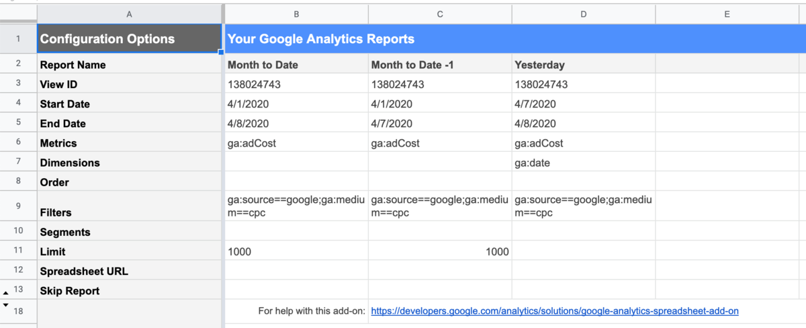Viewport: 806px width, 328px height.
Task: Expand hidden rows arrow beside row 18
Action: pyautogui.click(x=6, y=305)
